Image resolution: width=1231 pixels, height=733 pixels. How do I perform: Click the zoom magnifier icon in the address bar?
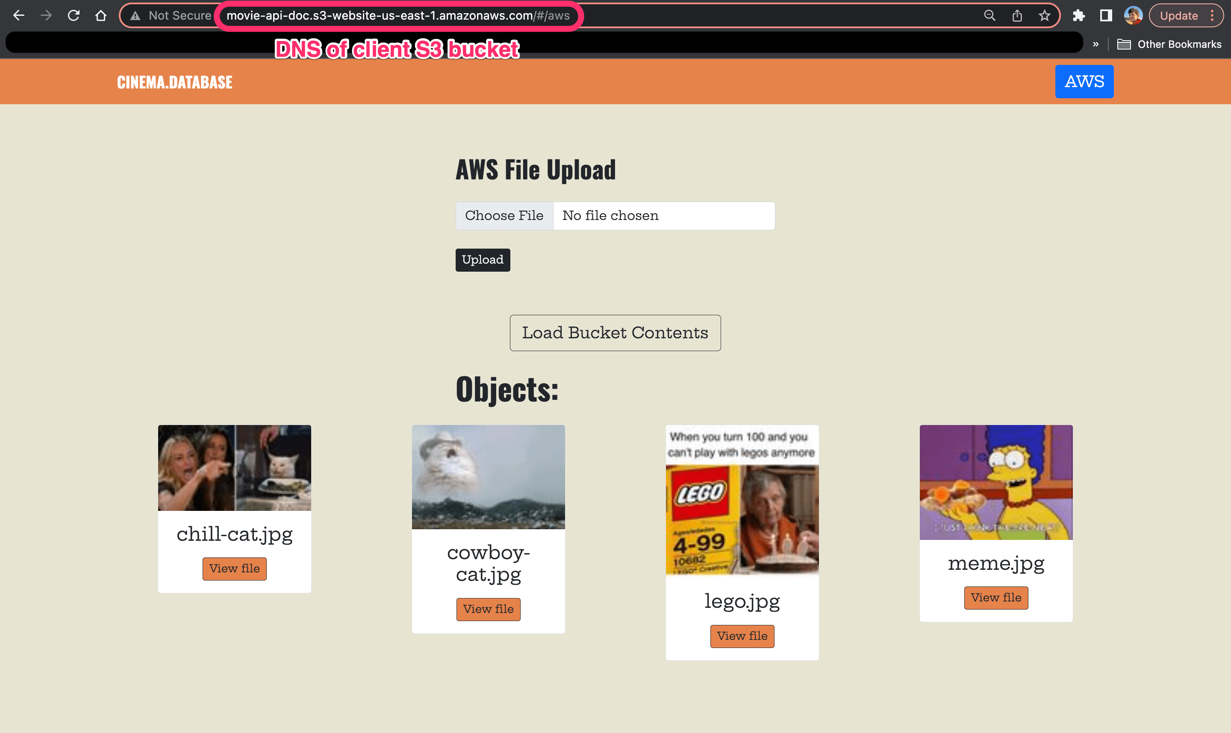point(990,15)
